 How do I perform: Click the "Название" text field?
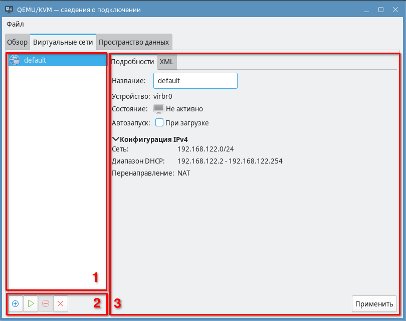(x=195, y=81)
